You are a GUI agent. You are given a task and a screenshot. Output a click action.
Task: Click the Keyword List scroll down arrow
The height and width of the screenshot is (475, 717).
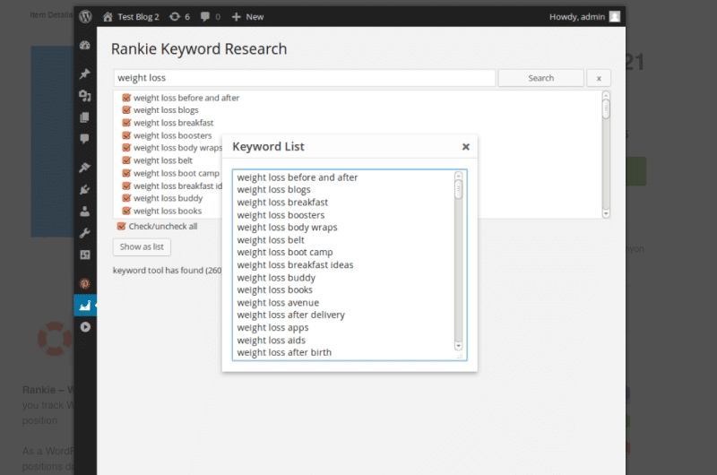click(459, 346)
